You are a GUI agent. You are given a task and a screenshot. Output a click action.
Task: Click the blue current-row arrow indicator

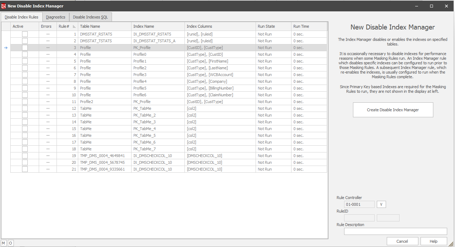pyautogui.click(x=6, y=48)
